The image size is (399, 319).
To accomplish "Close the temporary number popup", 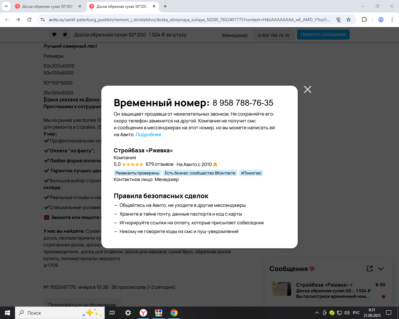I will pyautogui.click(x=308, y=89).
